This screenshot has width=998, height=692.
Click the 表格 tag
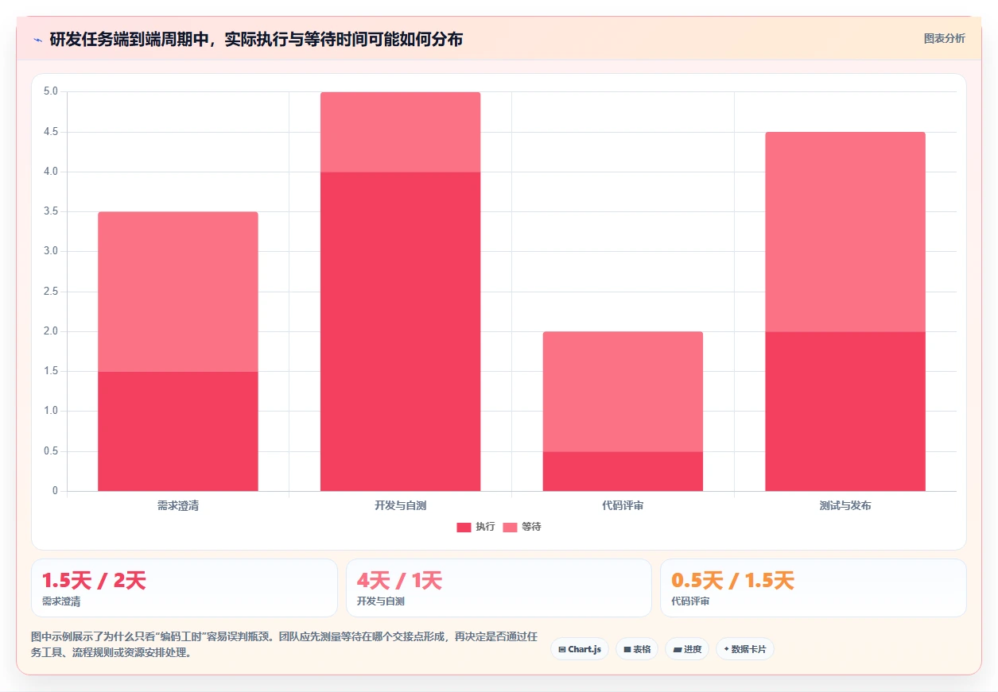tap(637, 649)
